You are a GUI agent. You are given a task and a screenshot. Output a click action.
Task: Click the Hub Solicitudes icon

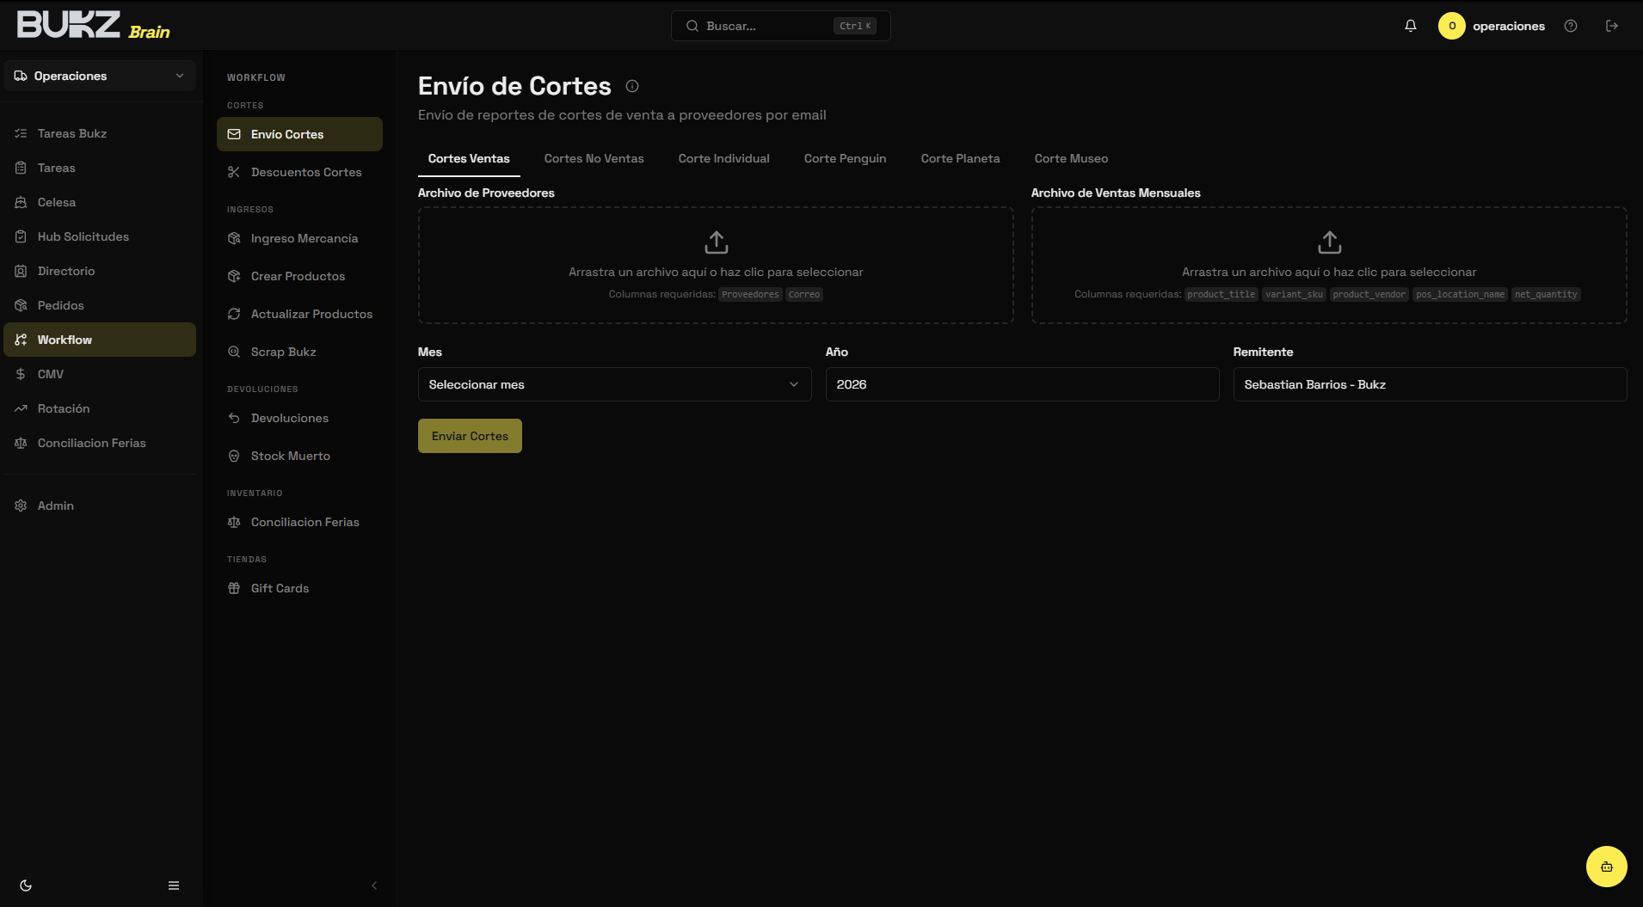[21, 236]
